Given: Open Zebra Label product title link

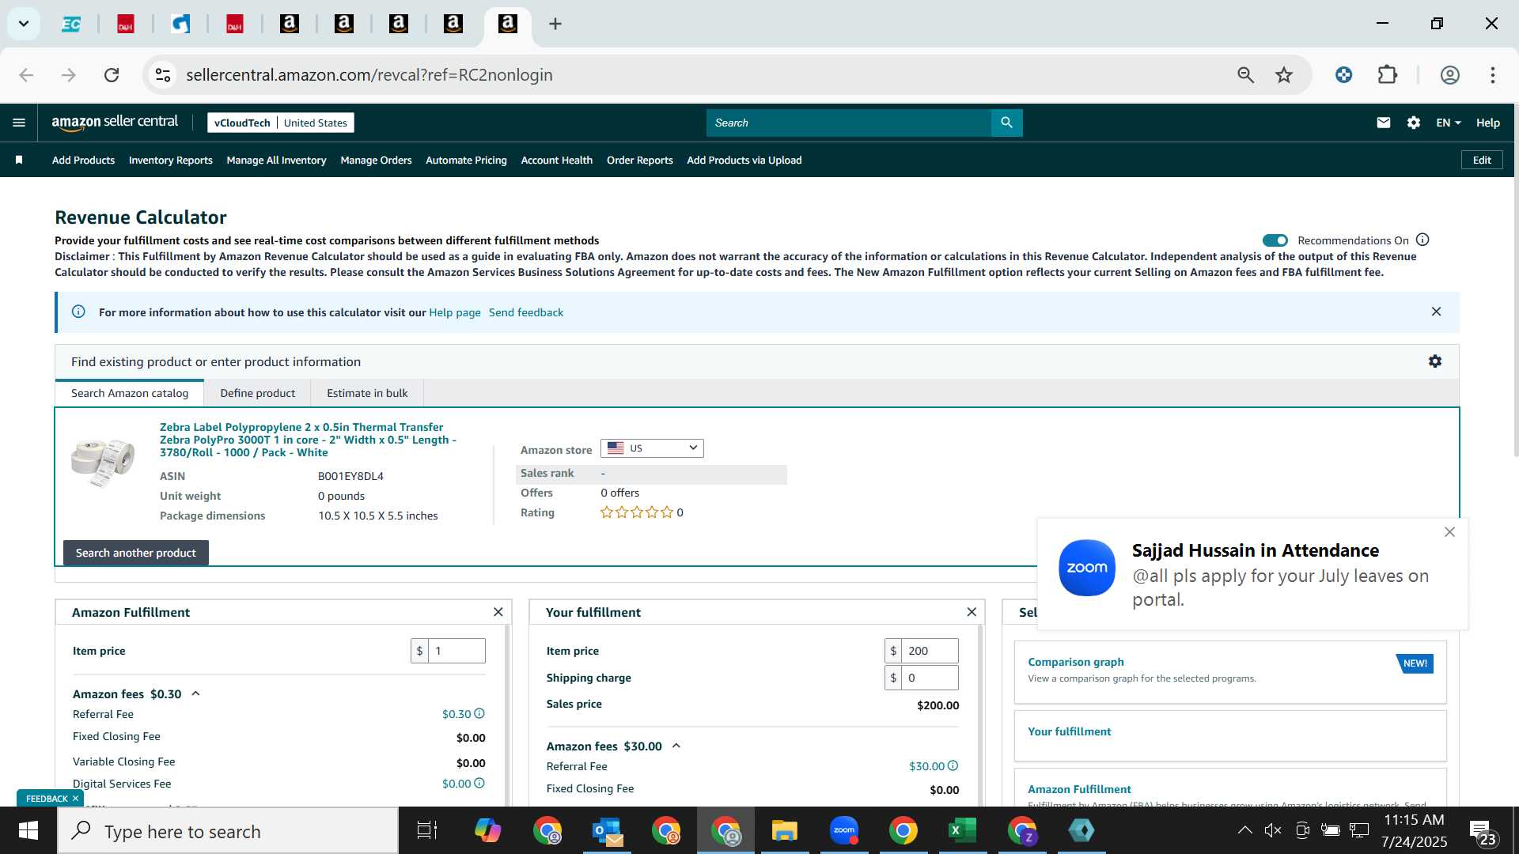Looking at the screenshot, I should tap(308, 440).
